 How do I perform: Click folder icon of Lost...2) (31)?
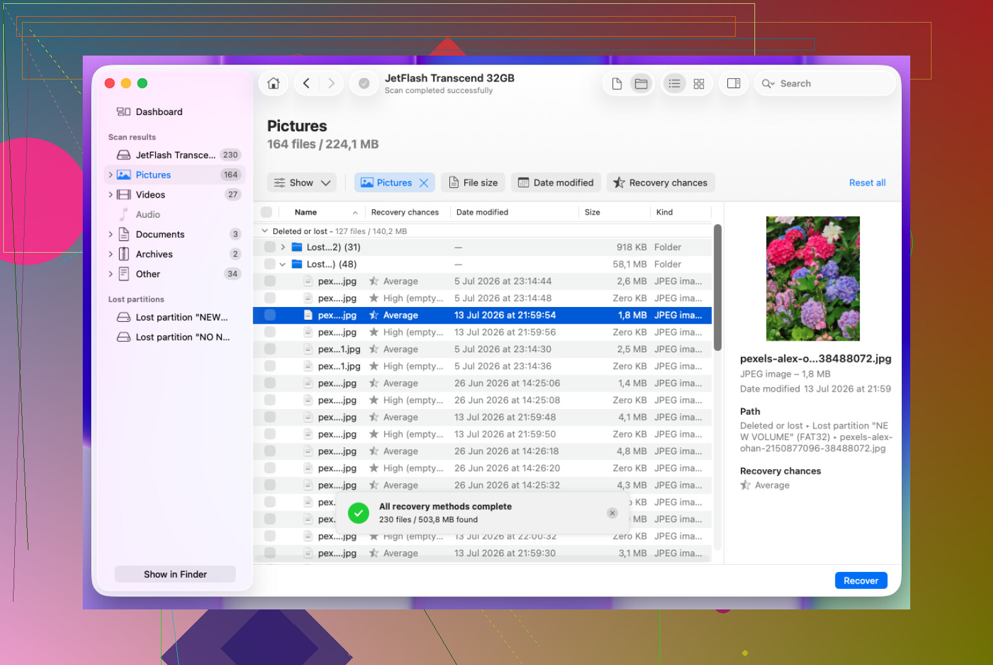pos(297,247)
